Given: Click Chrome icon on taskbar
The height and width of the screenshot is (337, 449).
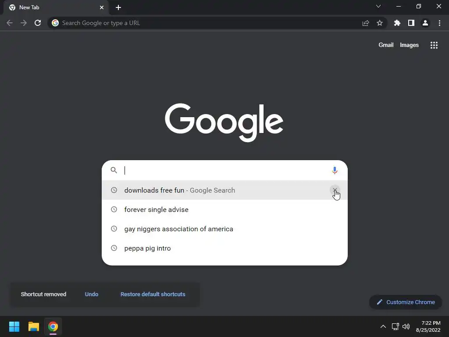Looking at the screenshot, I should 53,326.
